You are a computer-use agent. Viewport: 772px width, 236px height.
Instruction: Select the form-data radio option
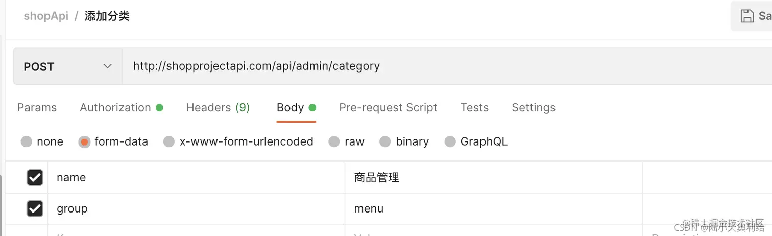point(85,141)
